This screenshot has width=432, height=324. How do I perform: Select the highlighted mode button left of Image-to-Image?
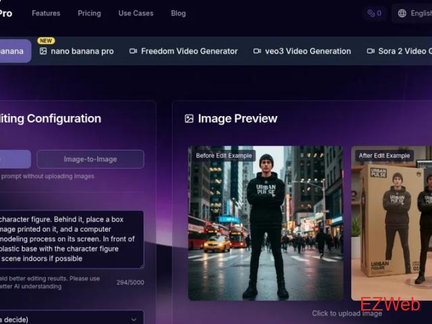coord(15,159)
